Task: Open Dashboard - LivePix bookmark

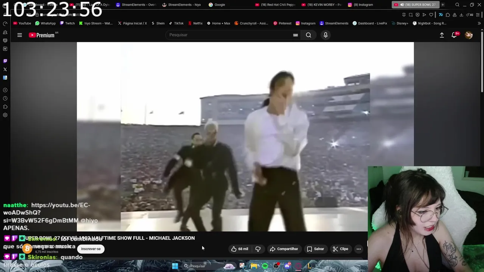Action: tap(370, 23)
